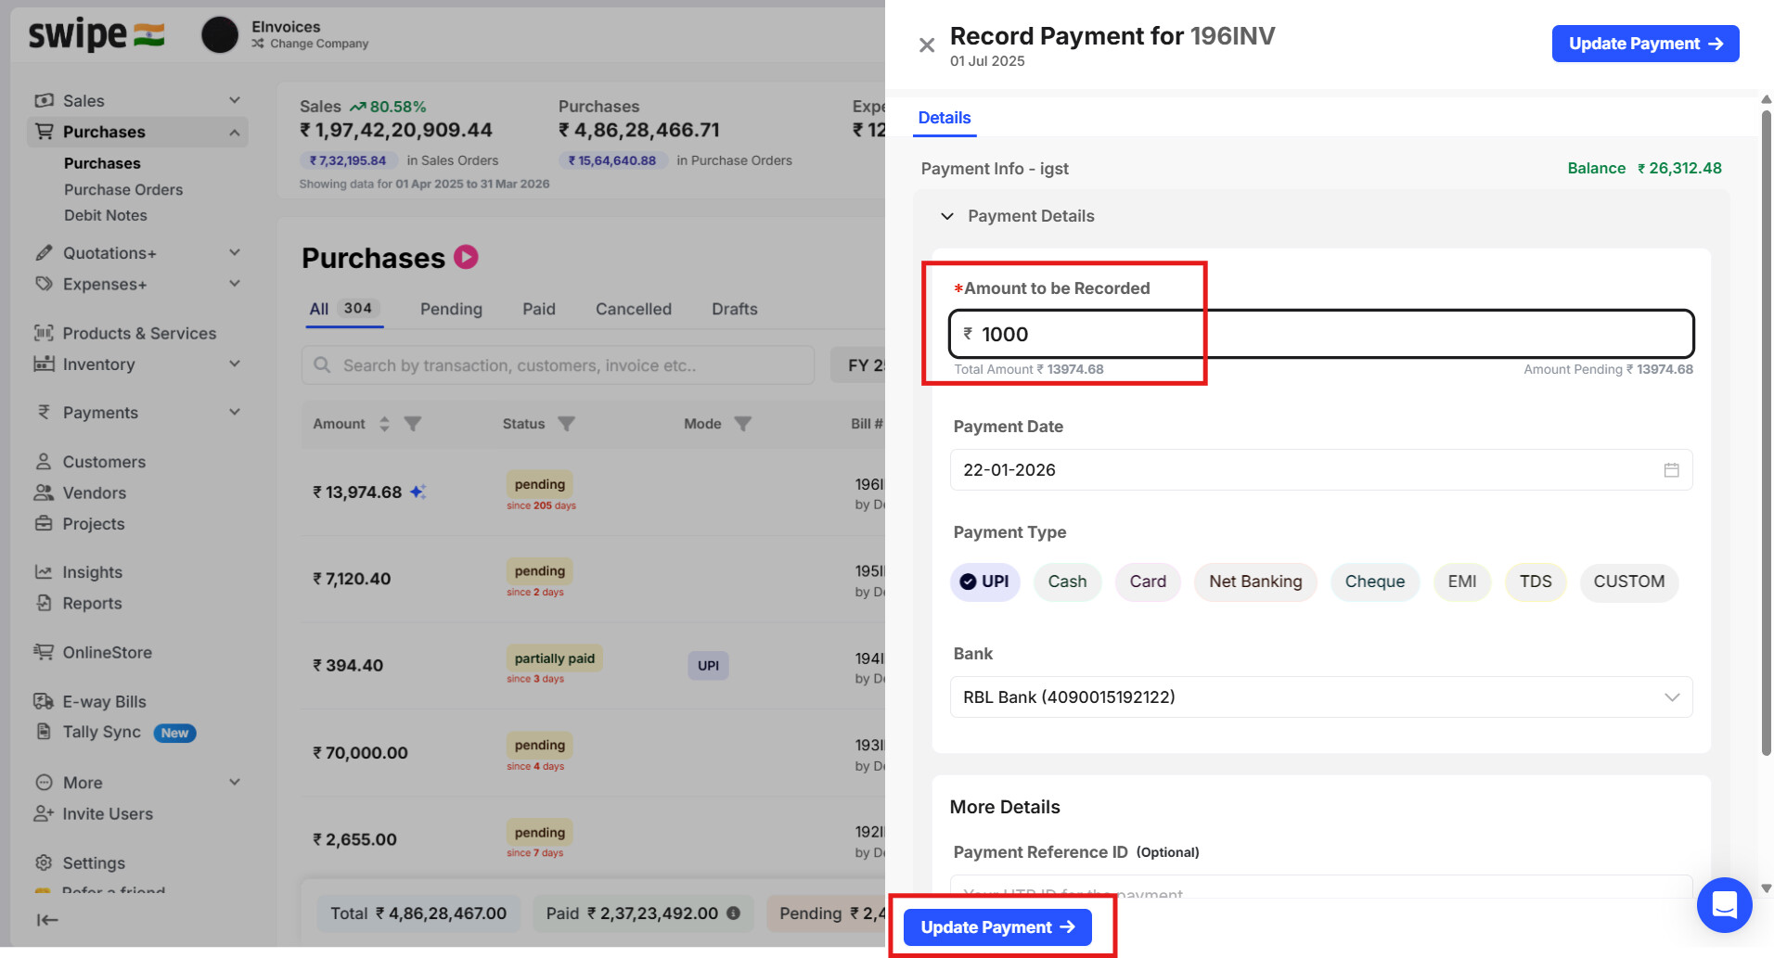Click Change Company link

318,44
